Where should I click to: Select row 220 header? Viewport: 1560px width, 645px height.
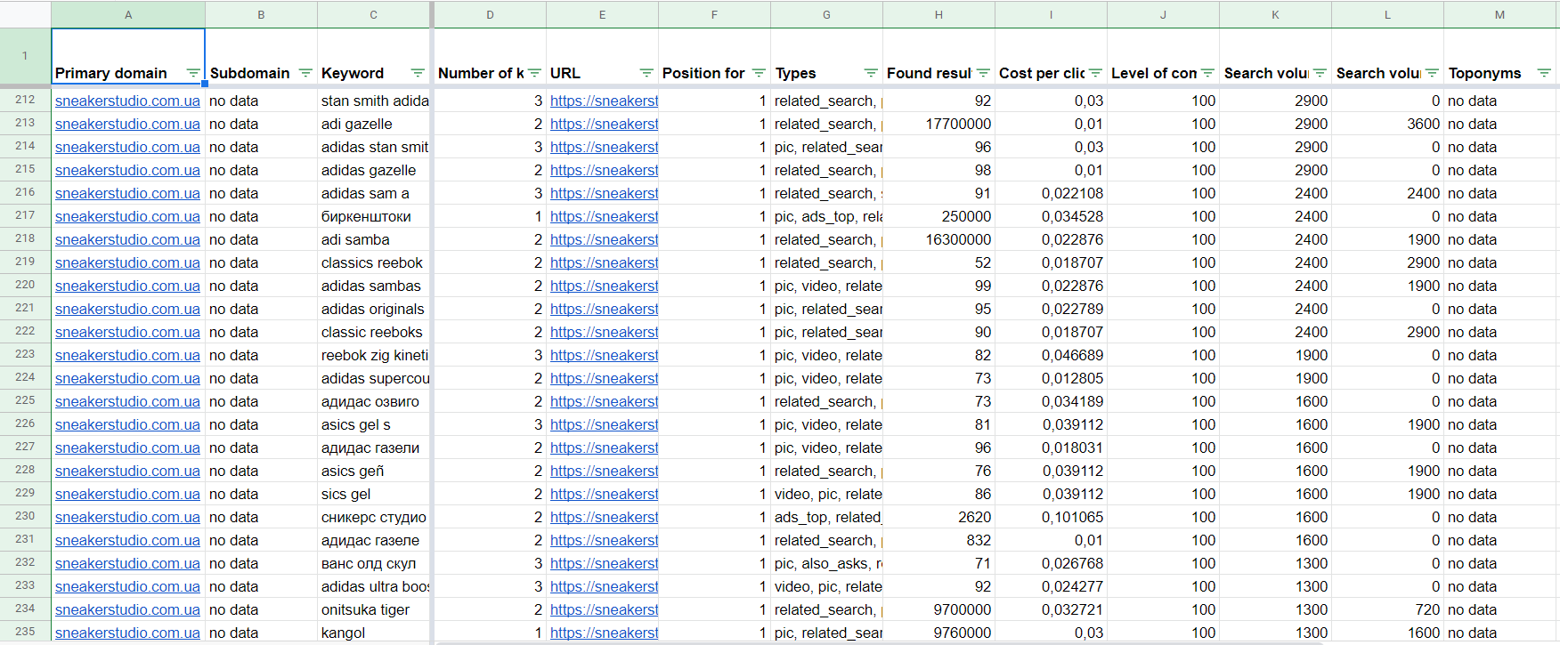[x=25, y=285]
